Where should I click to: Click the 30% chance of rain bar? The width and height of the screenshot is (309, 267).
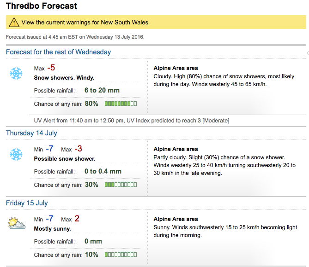click(121, 185)
